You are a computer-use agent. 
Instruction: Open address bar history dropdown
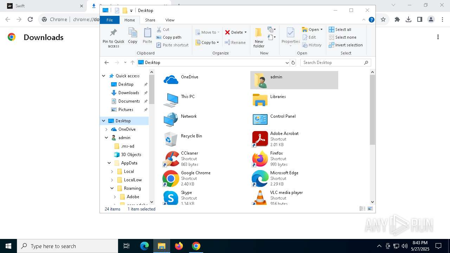pos(287,63)
